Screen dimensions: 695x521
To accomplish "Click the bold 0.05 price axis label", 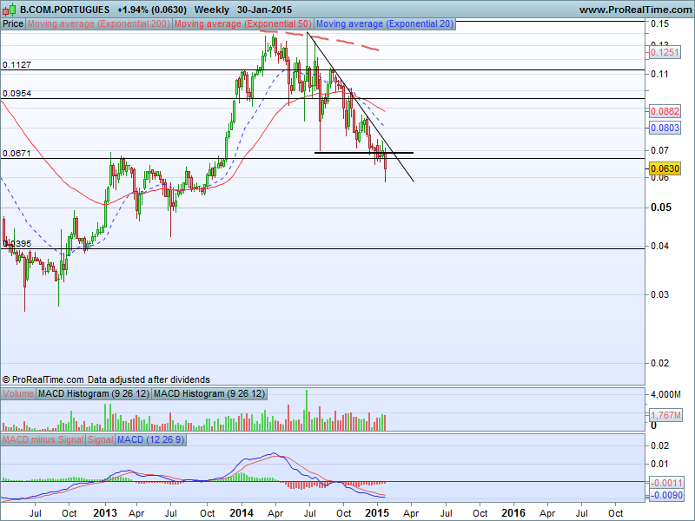I will (661, 208).
